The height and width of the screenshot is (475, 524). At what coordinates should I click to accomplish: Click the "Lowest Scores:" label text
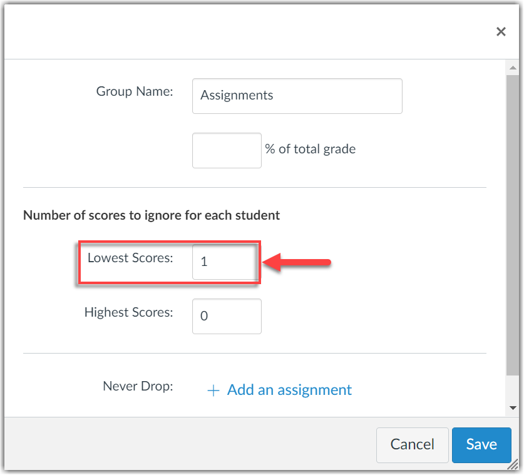click(130, 258)
